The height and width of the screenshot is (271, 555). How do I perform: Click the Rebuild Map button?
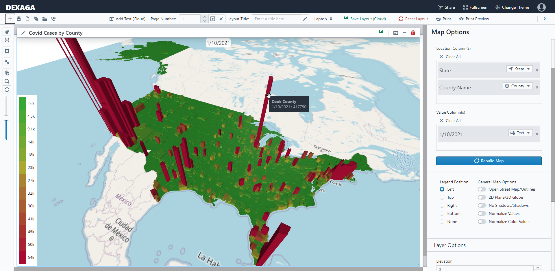489,161
